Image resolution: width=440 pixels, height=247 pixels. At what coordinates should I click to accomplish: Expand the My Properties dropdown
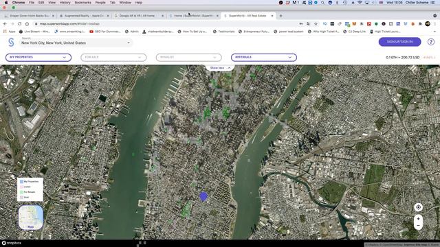[x=38, y=58]
